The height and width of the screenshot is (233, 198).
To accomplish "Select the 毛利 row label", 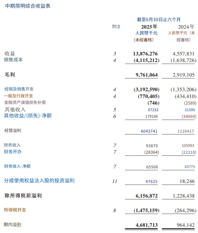I will click(10, 74).
